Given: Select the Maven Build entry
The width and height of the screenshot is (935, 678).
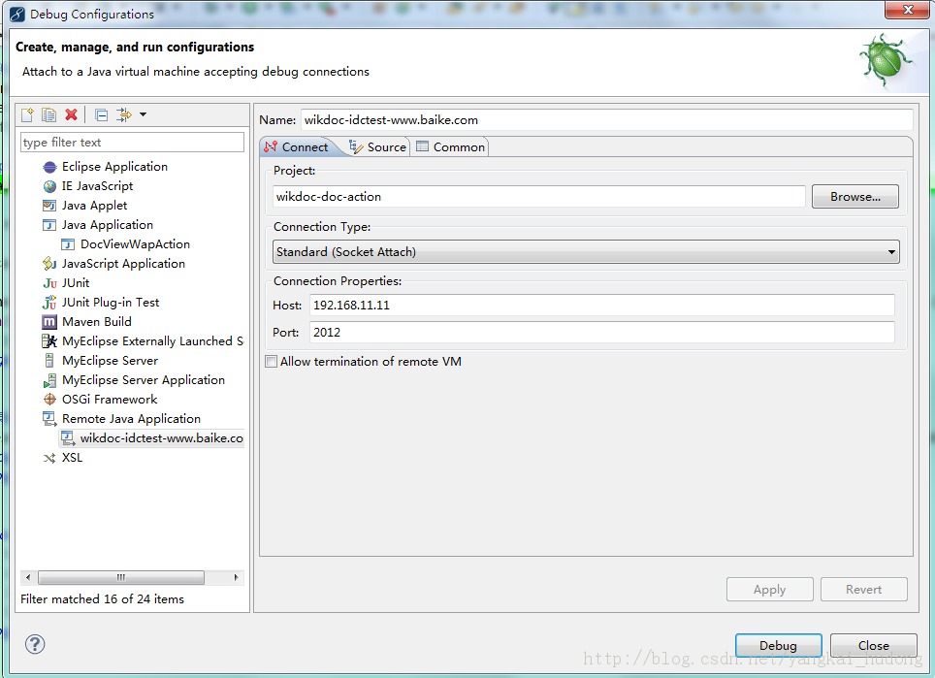Looking at the screenshot, I should 97,322.
